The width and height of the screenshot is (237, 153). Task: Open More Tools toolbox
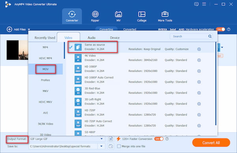[x=165, y=16]
